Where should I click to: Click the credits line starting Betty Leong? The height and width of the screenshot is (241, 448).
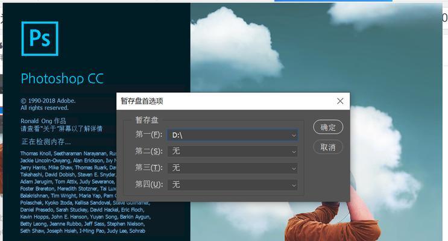[83, 224]
